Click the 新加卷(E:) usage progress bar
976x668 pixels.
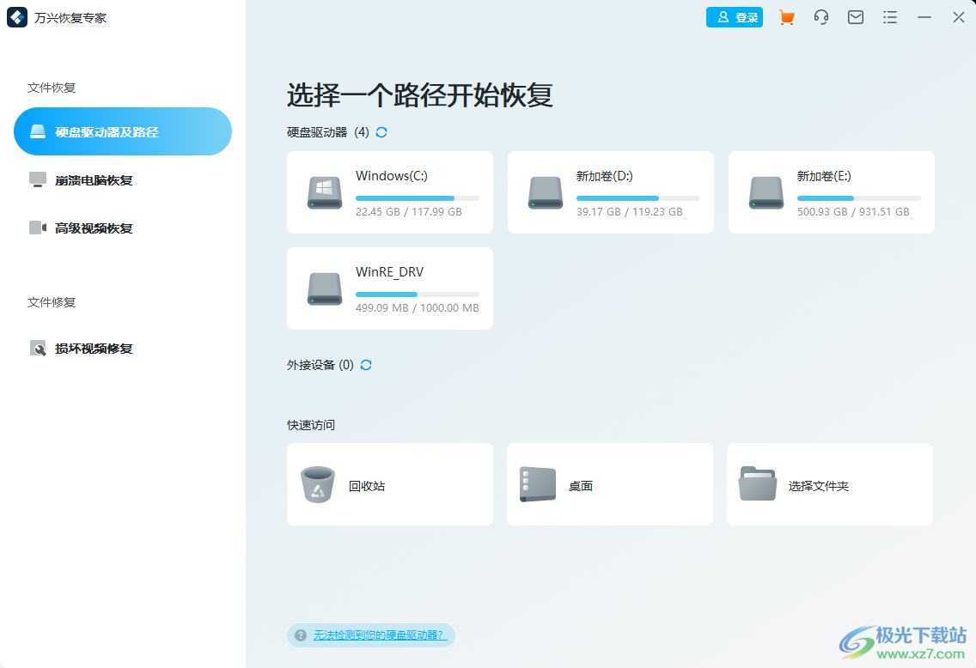click(x=859, y=198)
